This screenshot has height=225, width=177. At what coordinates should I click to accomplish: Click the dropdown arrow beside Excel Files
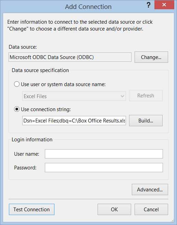point(122,96)
